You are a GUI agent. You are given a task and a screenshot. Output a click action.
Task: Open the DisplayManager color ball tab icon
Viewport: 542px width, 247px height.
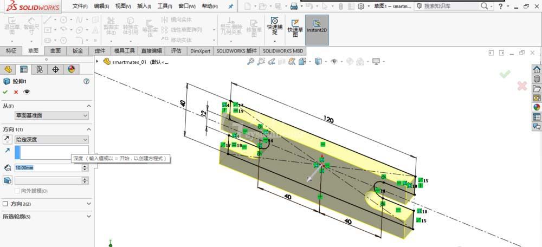71,69
